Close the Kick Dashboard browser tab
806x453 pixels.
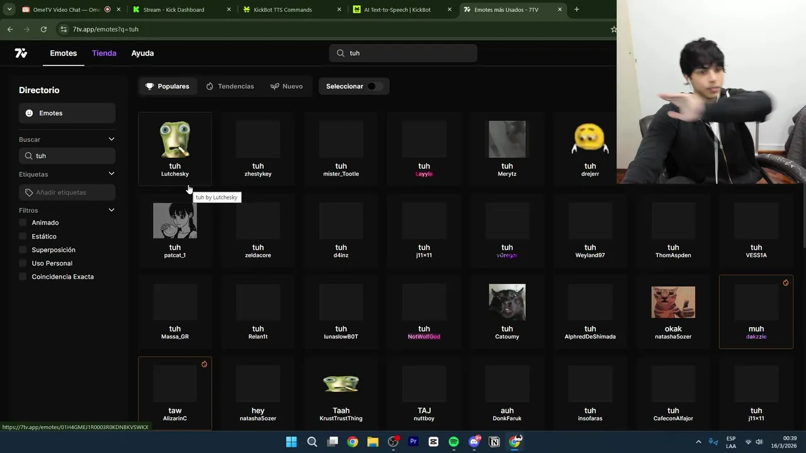pos(229,9)
